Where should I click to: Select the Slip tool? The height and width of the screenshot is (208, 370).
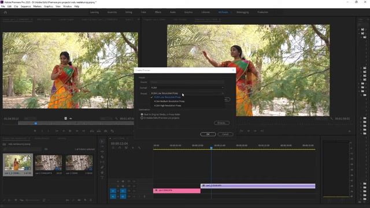(x=102, y=162)
